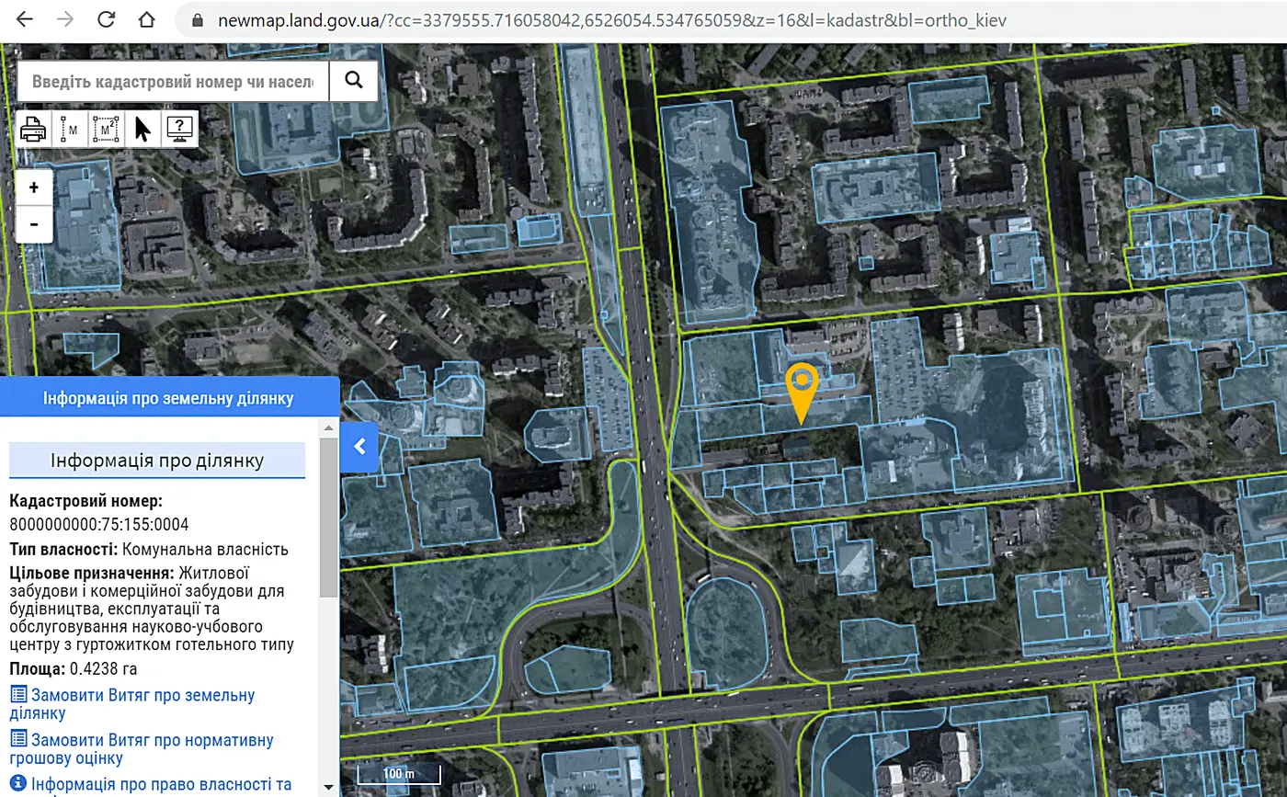Click the browser address bar URL

[611, 19]
